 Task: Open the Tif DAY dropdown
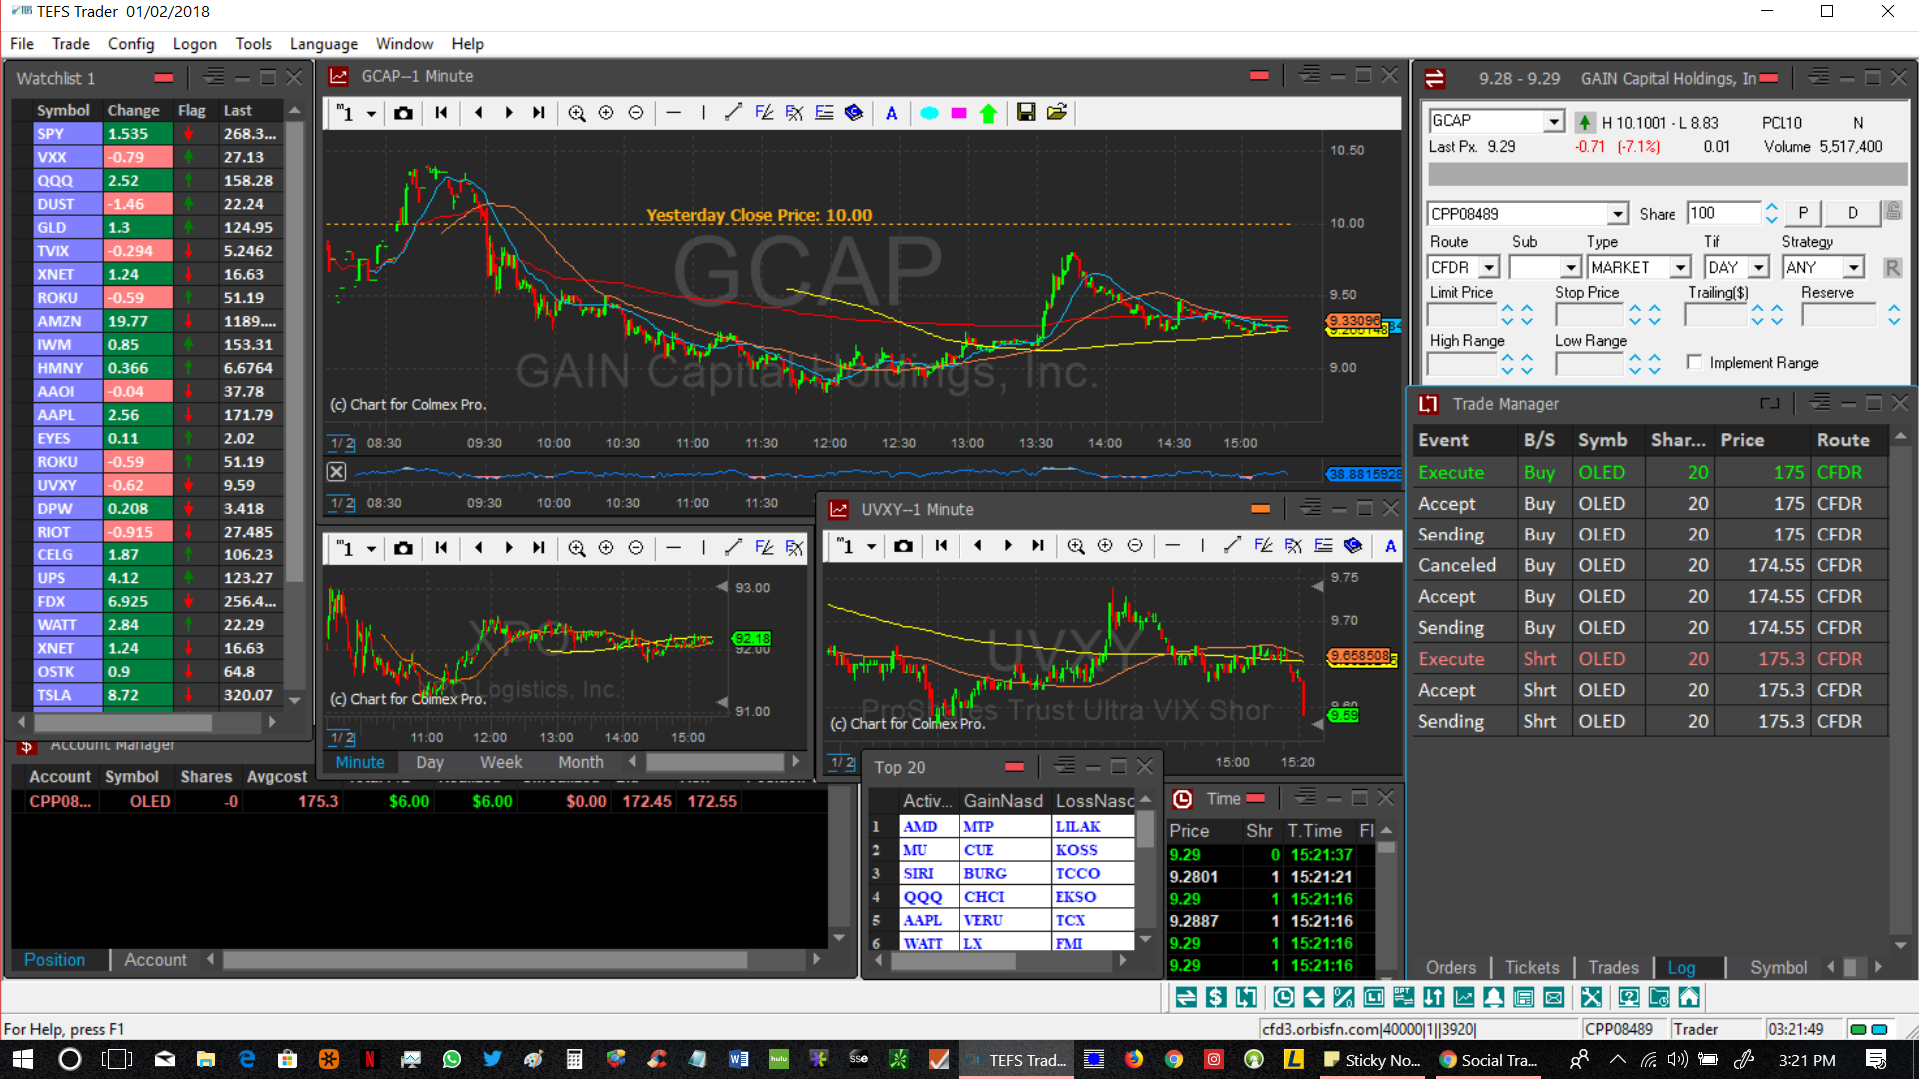(x=1759, y=268)
